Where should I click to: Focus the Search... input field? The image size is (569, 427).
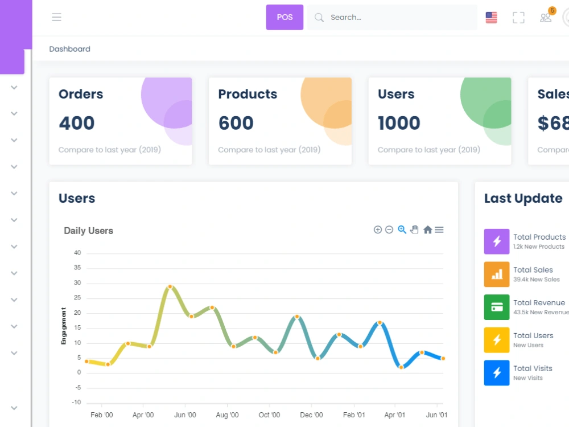(x=392, y=17)
